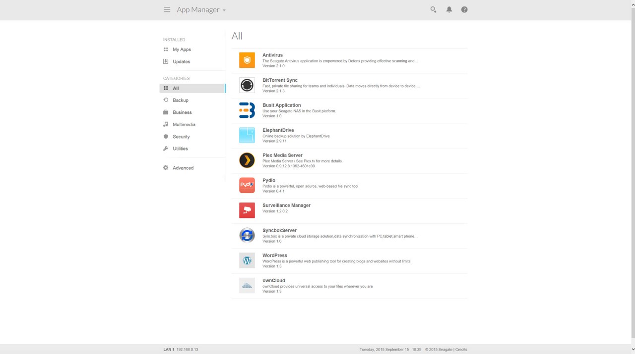Click the My Apps grid icon
The height and width of the screenshot is (354, 635).
point(166,50)
